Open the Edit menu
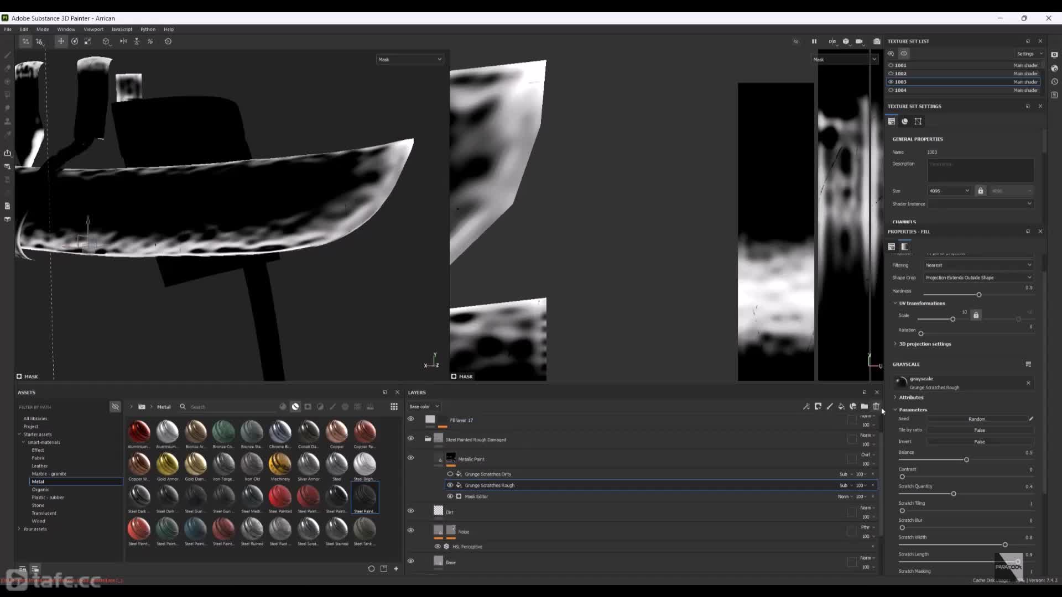The height and width of the screenshot is (597, 1062). click(x=24, y=29)
